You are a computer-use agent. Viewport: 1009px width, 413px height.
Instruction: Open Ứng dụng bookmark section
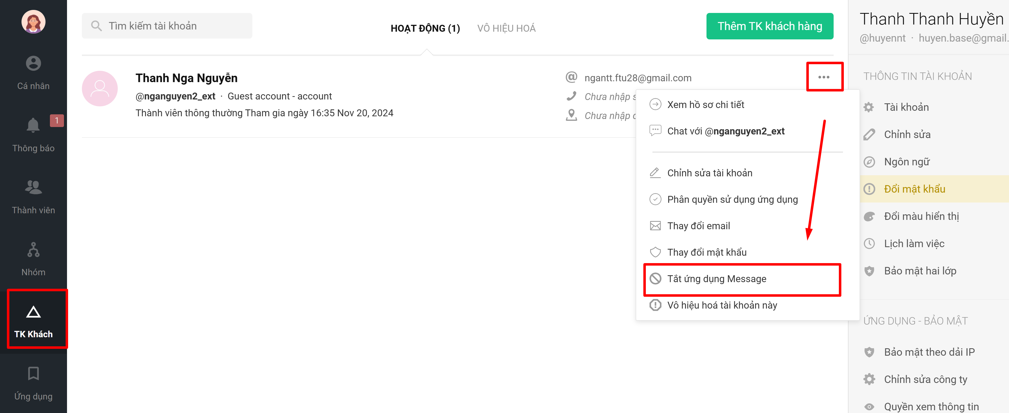[x=33, y=383]
